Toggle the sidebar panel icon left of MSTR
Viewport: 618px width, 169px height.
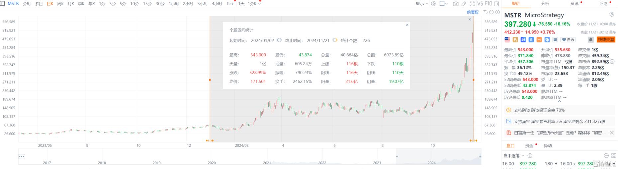click(x=2, y=4)
